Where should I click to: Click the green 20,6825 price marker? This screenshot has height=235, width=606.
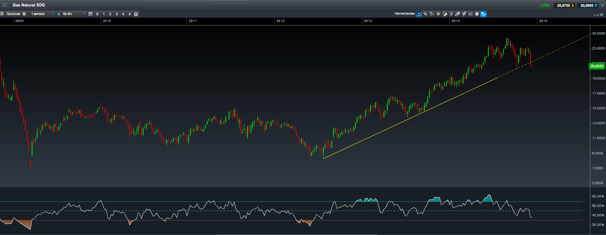click(596, 66)
